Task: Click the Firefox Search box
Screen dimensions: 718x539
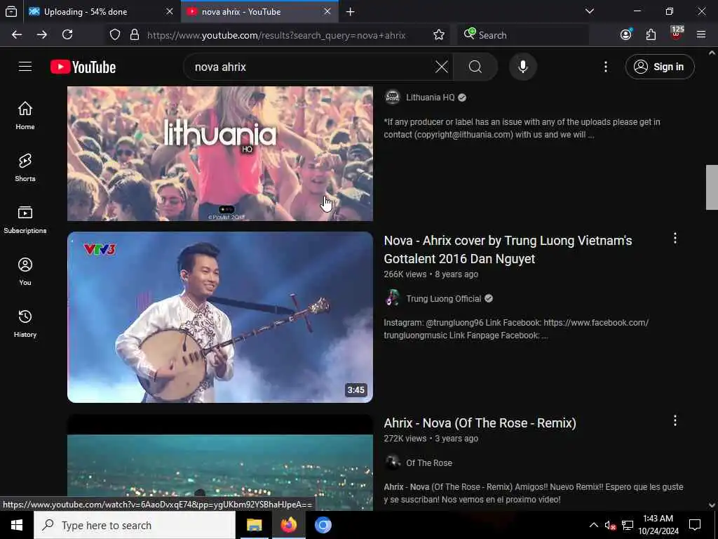Action: point(523,35)
